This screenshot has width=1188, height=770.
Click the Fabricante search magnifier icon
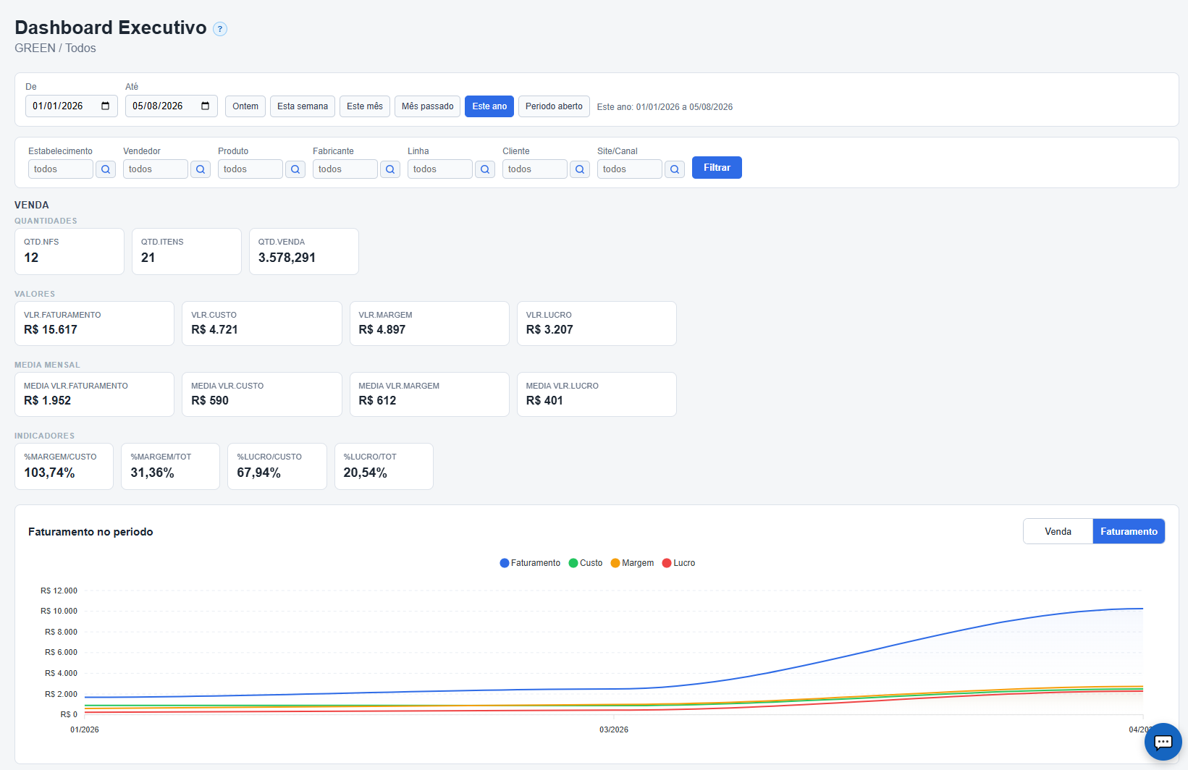click(x=390, y=169)
